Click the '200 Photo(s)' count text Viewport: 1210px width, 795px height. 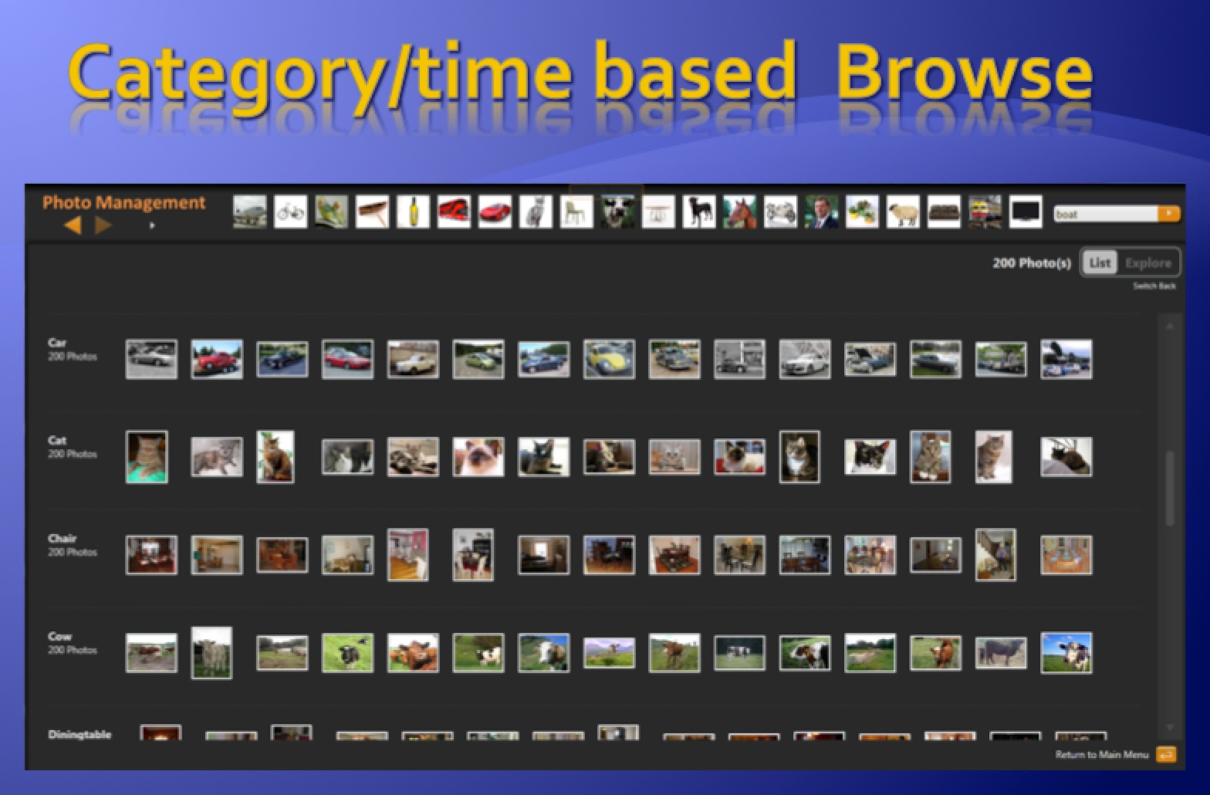(1032, 263)
